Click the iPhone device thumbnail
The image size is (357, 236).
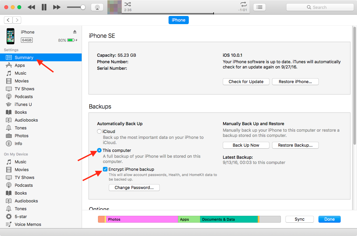click(x=10, y=36)
